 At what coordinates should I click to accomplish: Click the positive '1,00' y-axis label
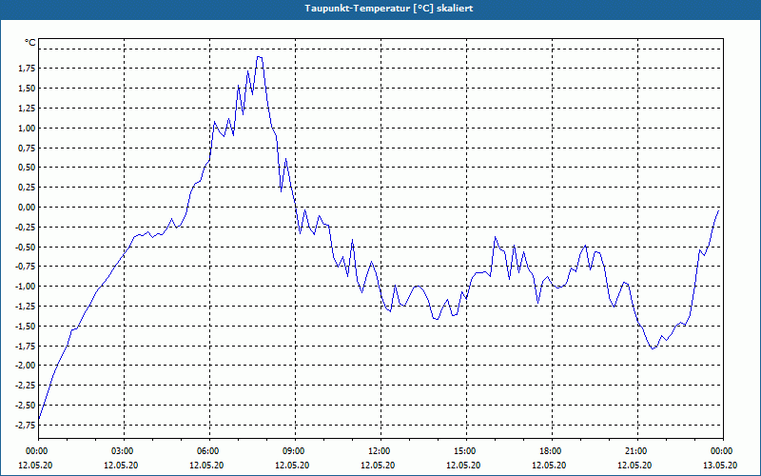[x=28, y=129]
